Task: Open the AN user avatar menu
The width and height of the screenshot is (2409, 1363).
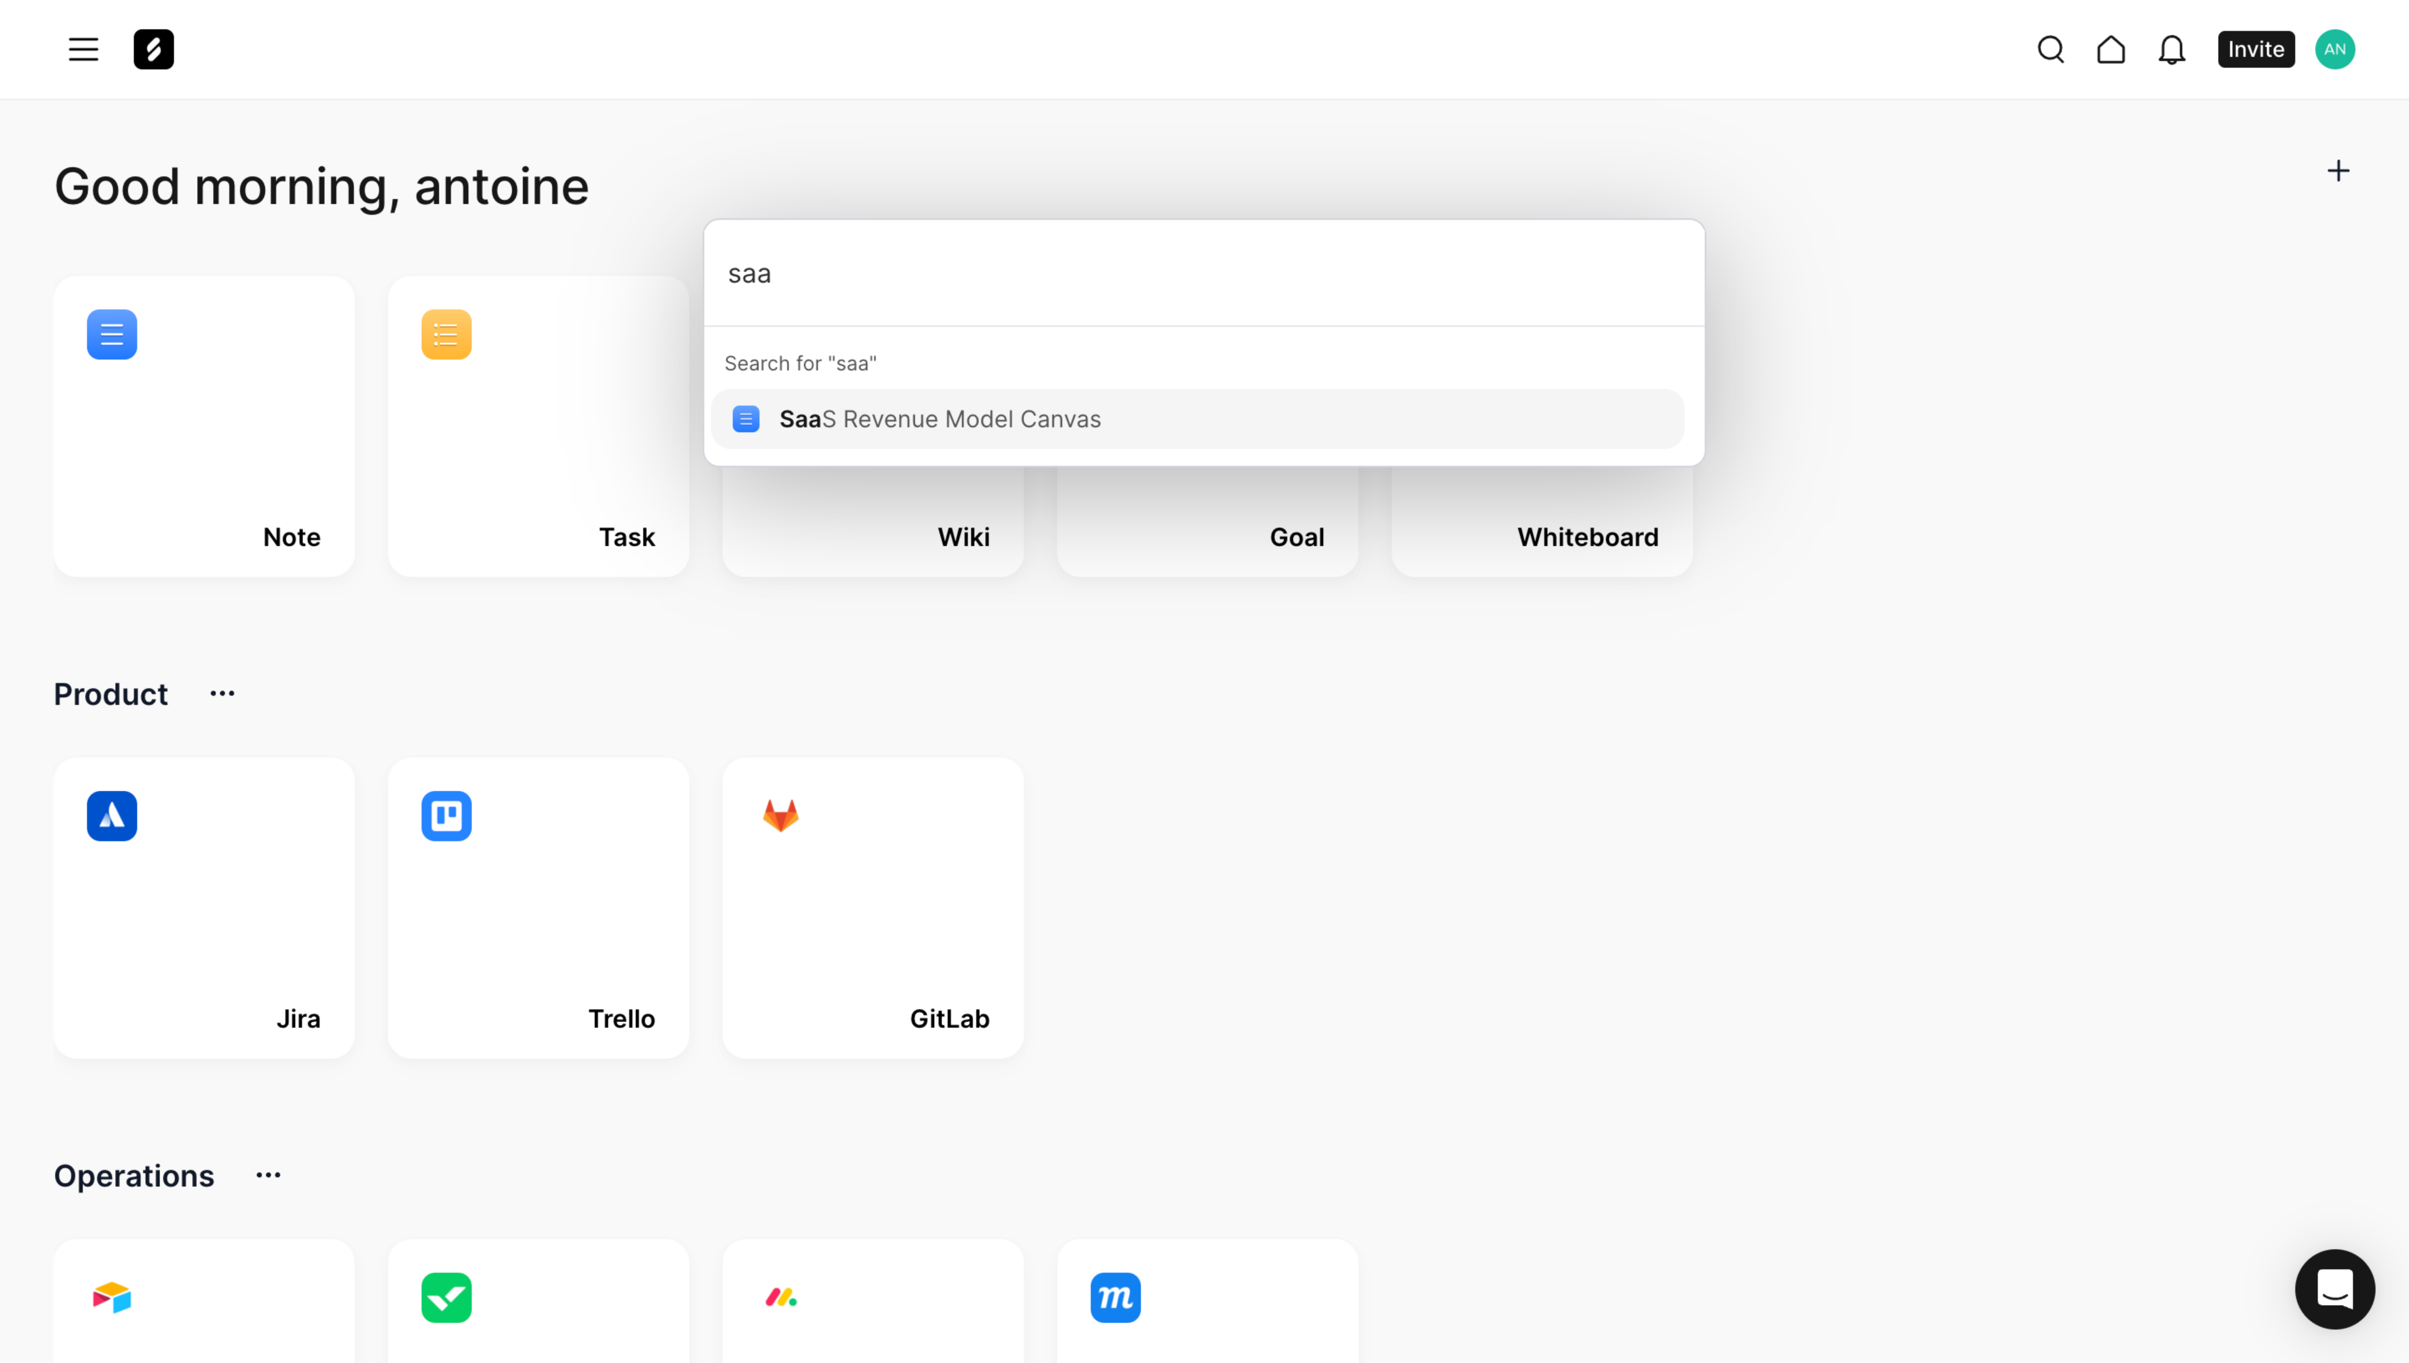Action: pos(2334,50)
